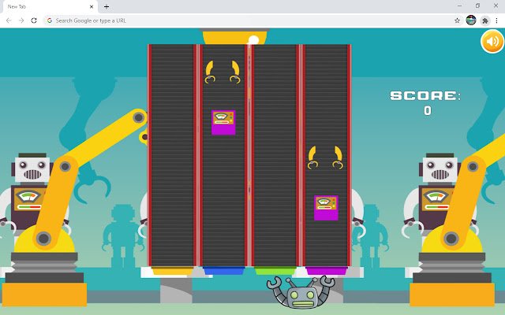Click the purple robot part on the fourth conveyor

point(326,208)
